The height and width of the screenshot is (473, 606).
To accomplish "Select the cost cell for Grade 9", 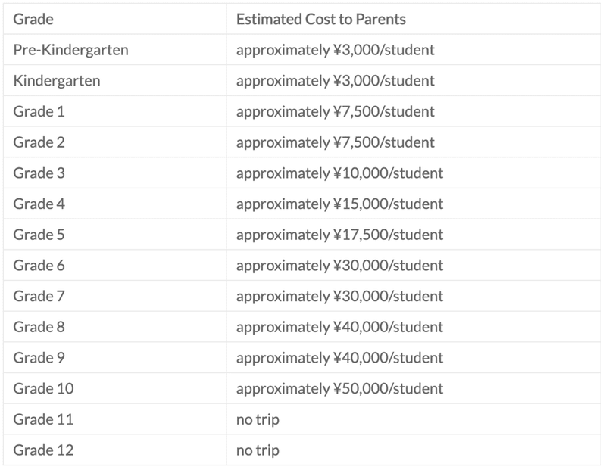I will pyautogui.click(x=339, y=358).
